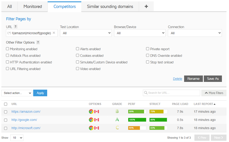Switch to the Monitored tab

click(33, 7)
